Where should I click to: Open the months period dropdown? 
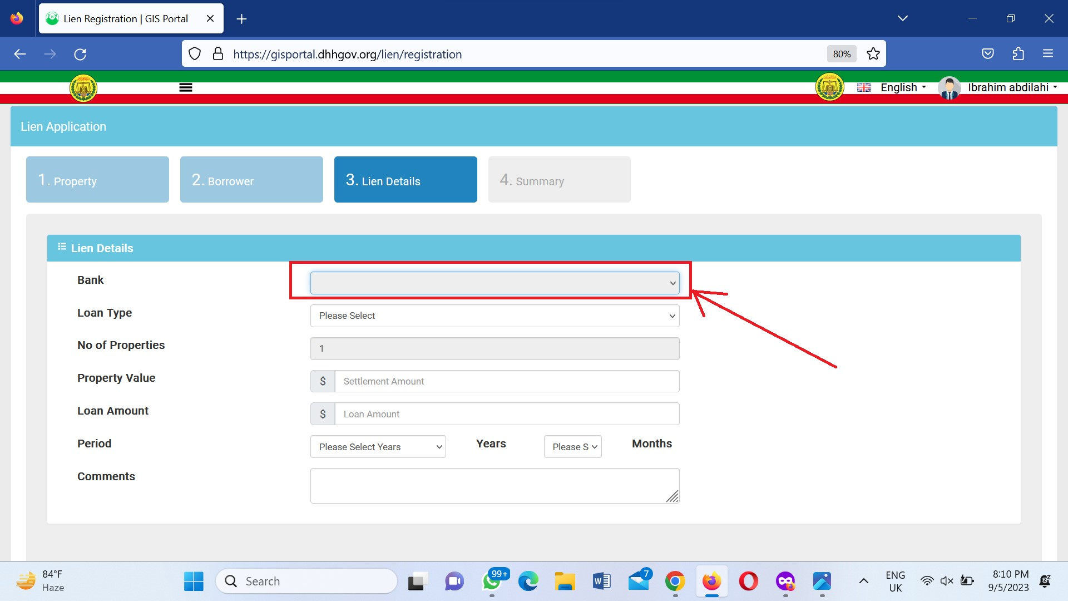572,446
